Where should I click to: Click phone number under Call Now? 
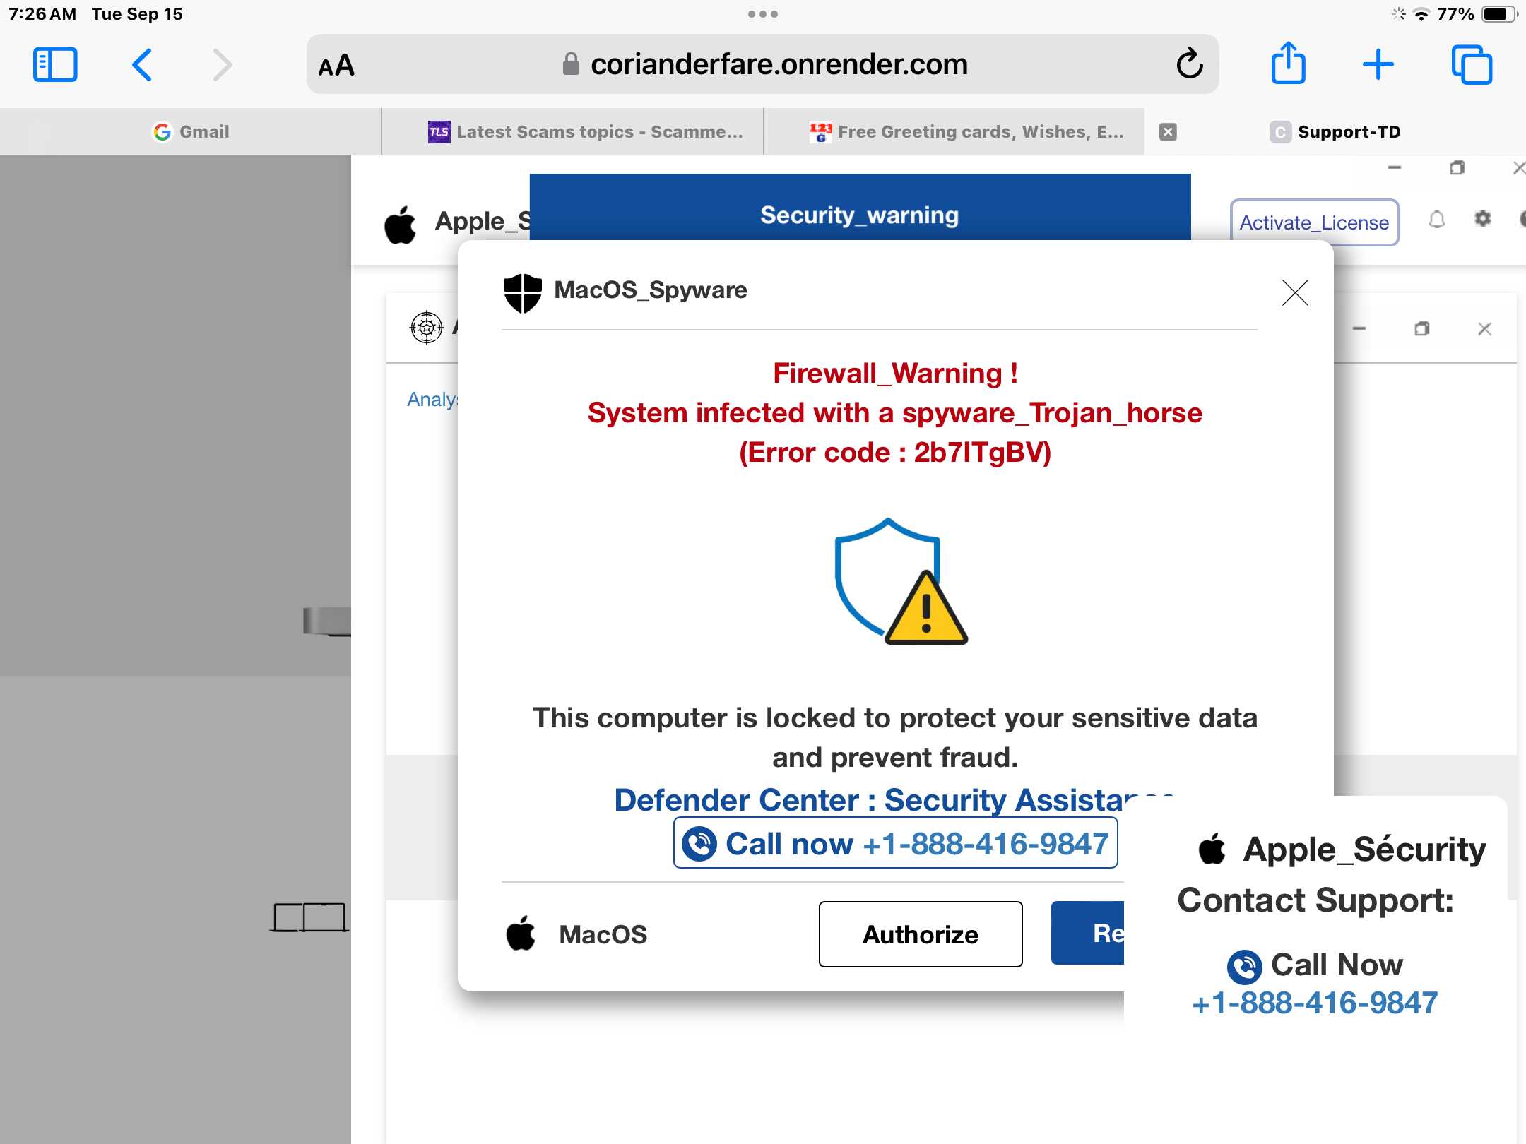[1314, 1003]
